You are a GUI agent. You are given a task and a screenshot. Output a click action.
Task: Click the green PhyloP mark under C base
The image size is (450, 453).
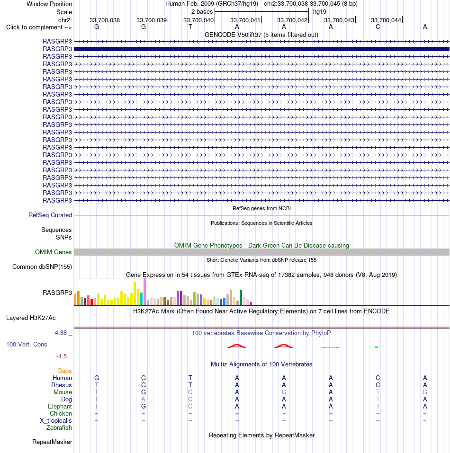(x=376, y=347)
